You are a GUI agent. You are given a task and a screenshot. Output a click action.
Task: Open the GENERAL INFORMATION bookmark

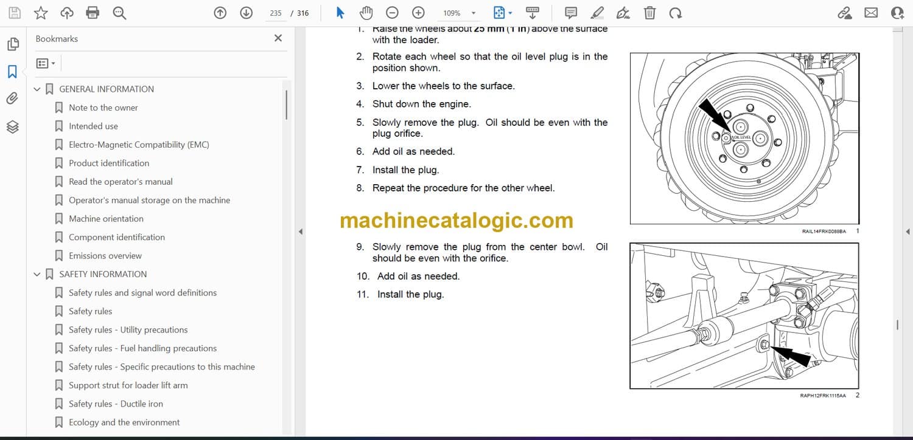click(x=107, y=89)
